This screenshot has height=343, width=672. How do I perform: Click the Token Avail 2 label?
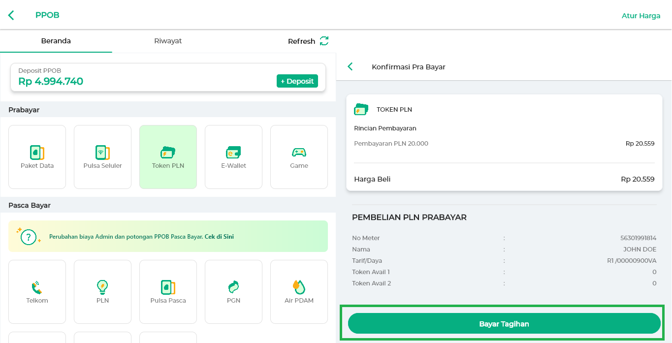click(371, 283)
